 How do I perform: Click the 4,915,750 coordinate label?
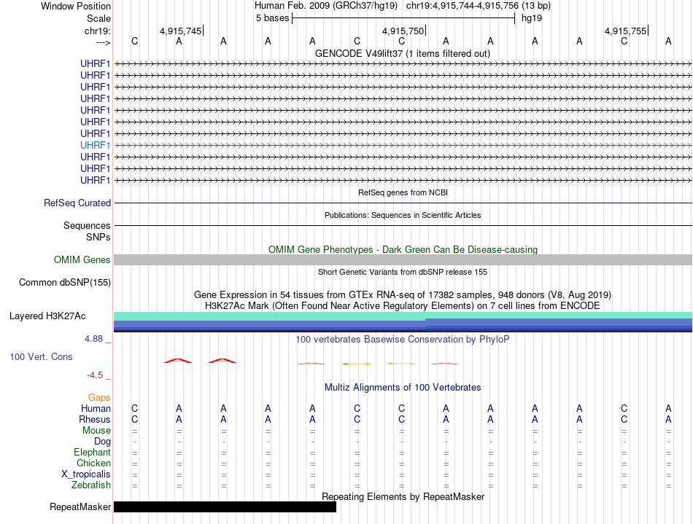[403, 31]
